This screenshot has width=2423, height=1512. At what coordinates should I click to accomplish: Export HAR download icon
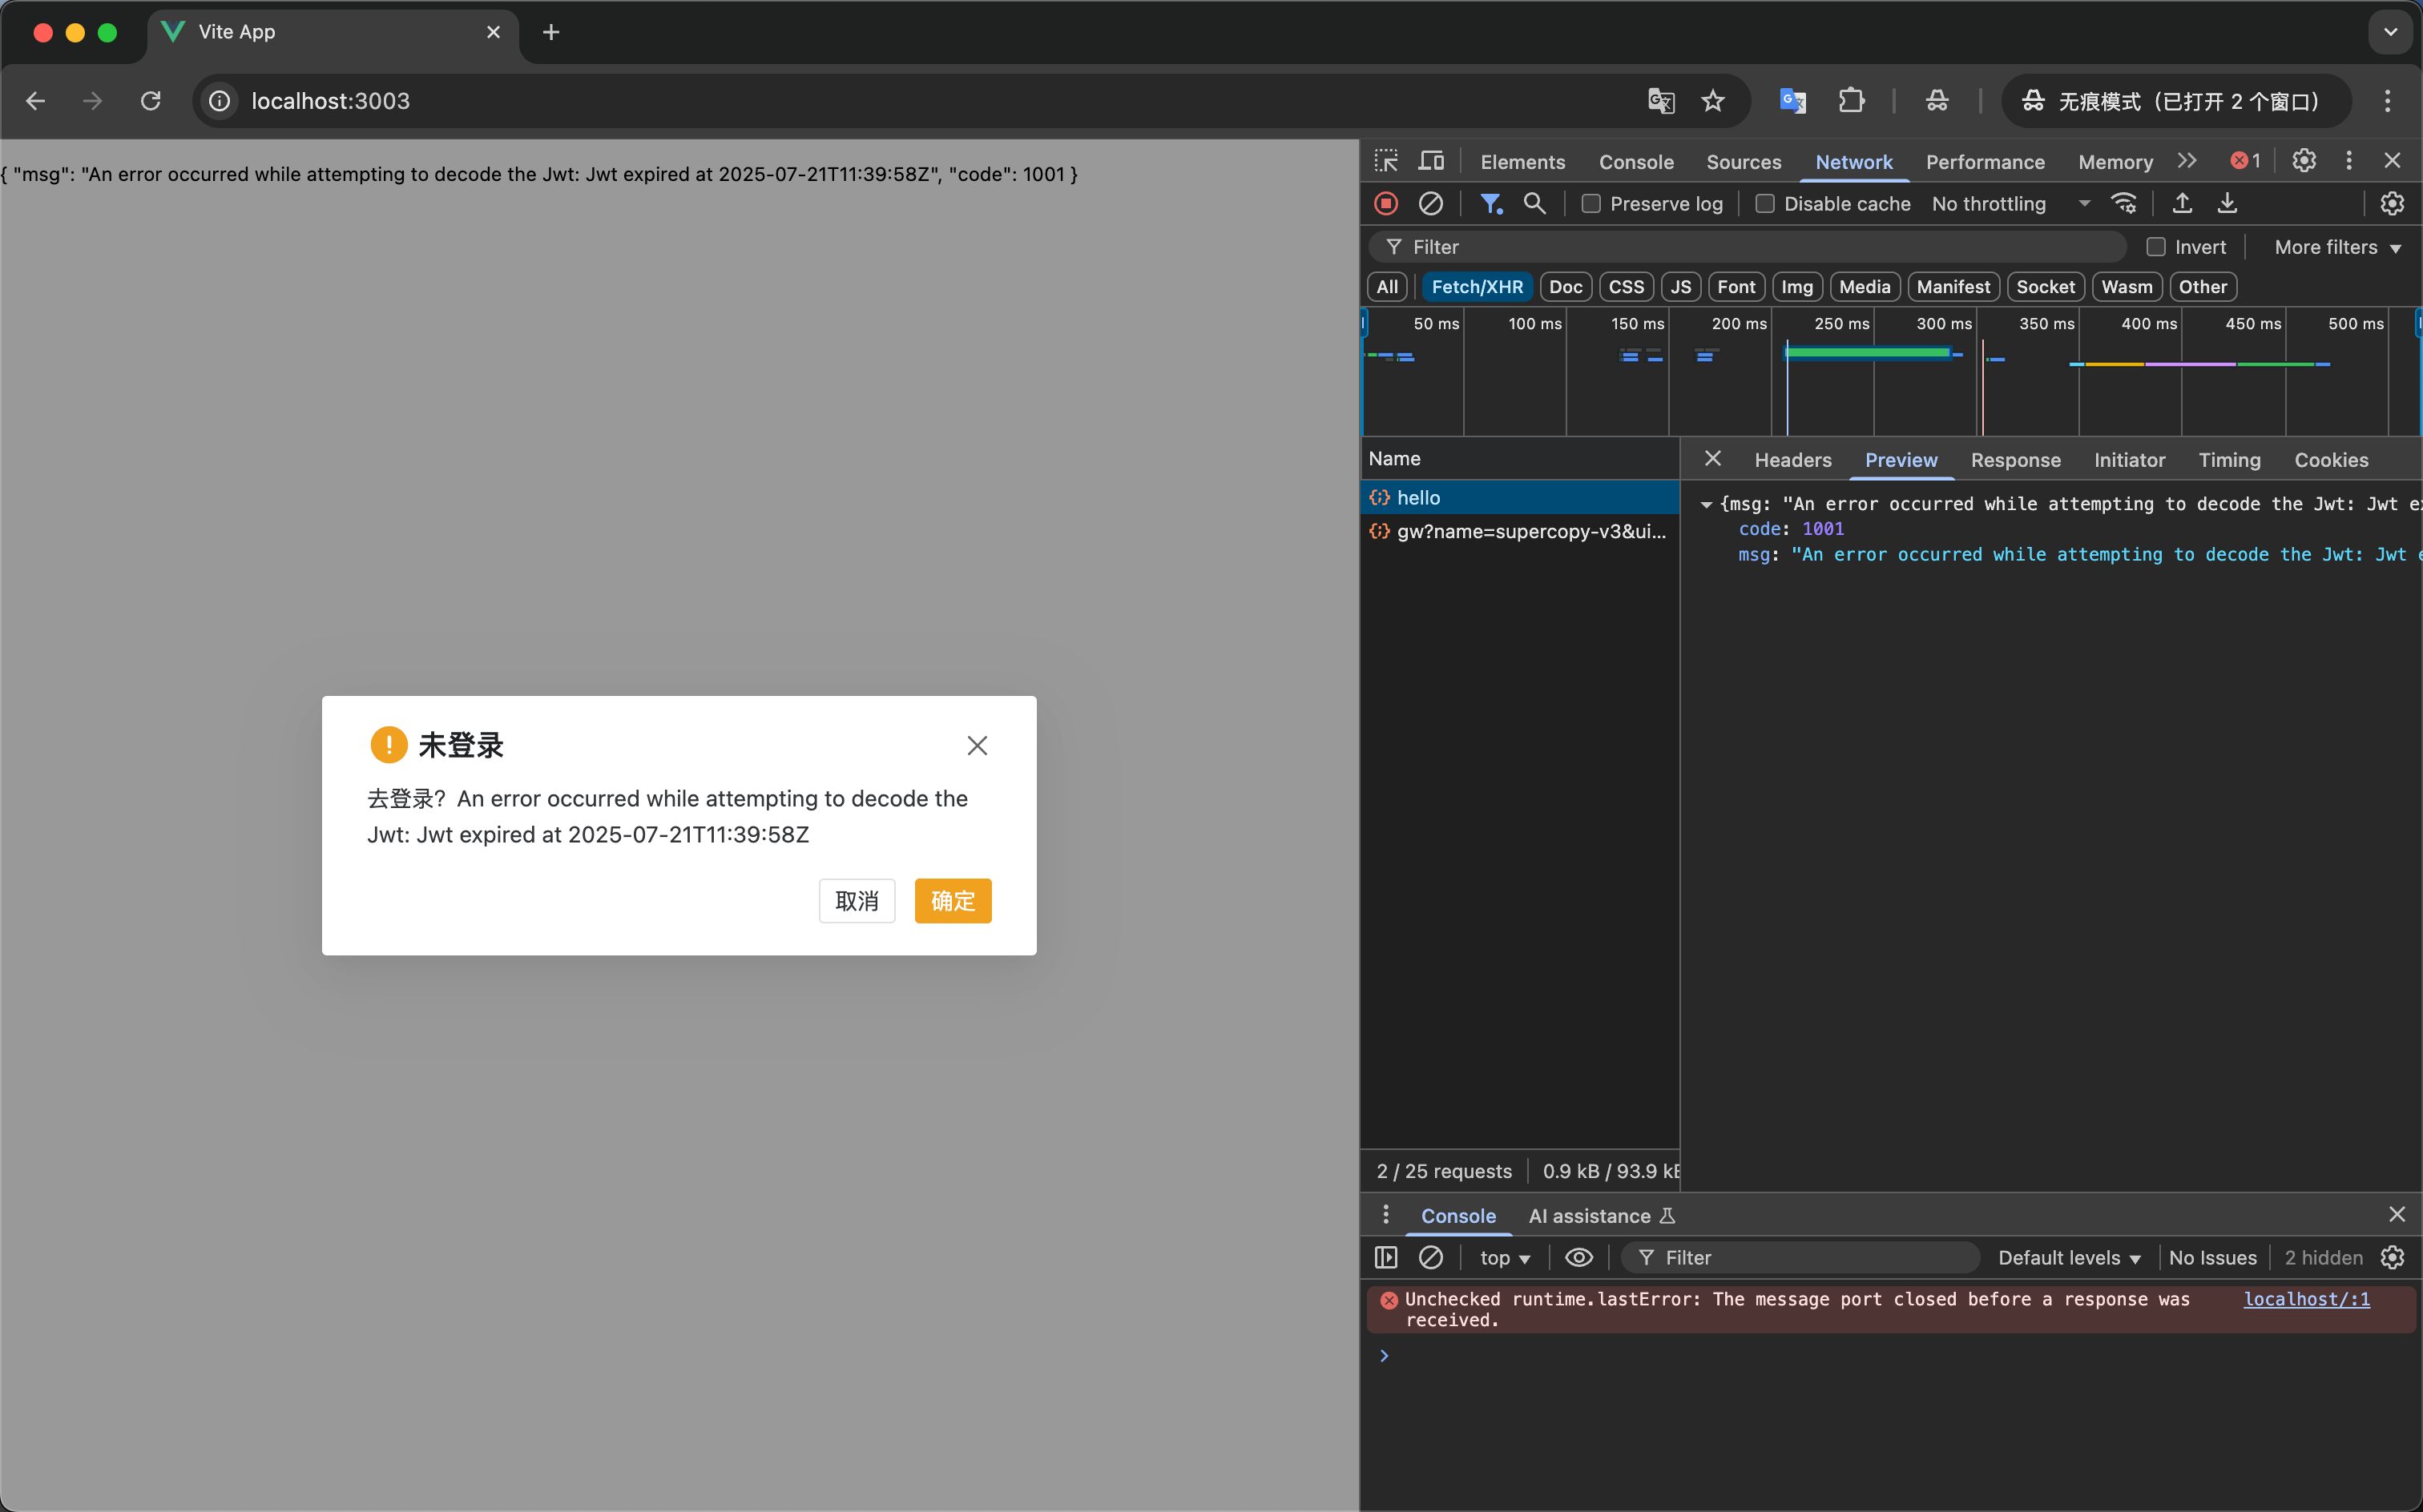tap(2227, 204)
